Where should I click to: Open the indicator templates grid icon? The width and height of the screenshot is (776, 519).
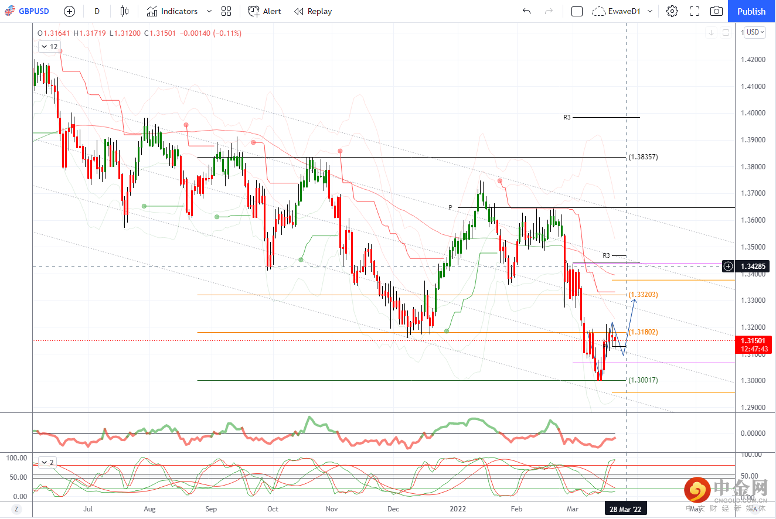(226, 11)
